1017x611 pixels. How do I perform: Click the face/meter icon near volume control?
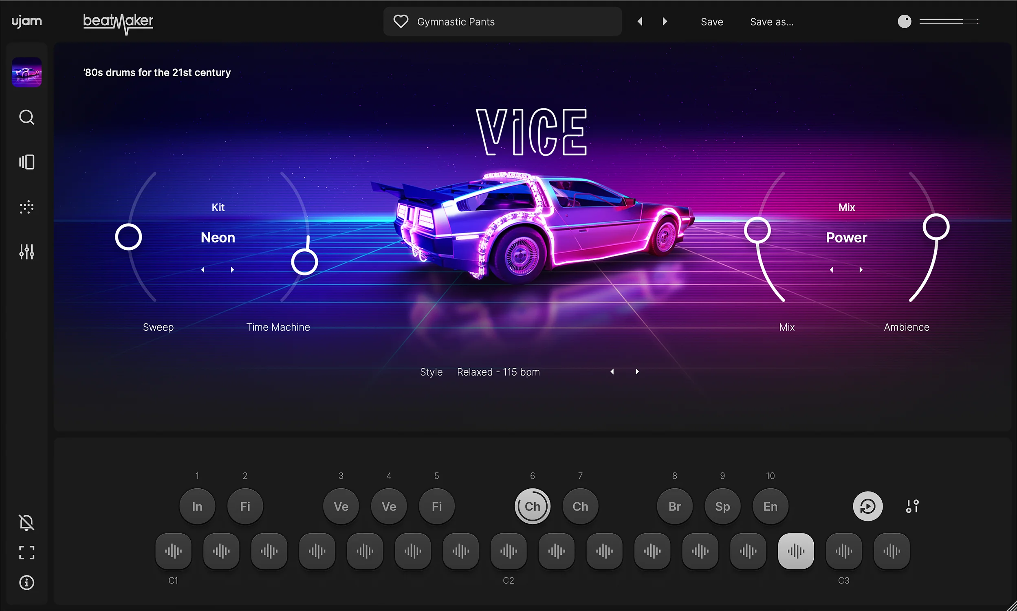click(x=904, y=22)
